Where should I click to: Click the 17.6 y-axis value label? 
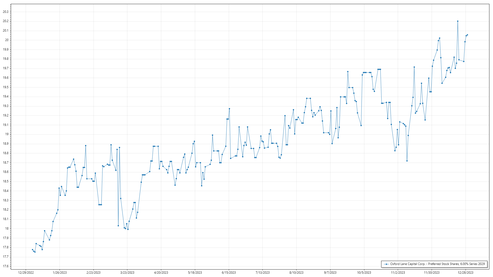coord(6,266)
